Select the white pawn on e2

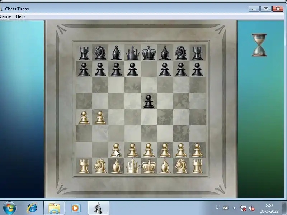click(149, 150)
